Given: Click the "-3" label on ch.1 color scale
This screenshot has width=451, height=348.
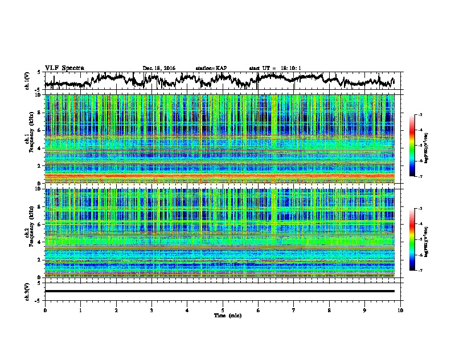Looking at the screenshot, I should pyautogui.click(x=420, y=114).
